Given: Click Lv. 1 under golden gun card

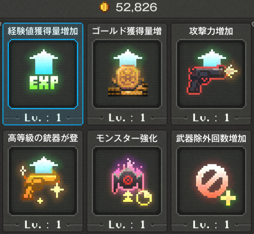Looking at the screenshot, I should click(43, 224).
